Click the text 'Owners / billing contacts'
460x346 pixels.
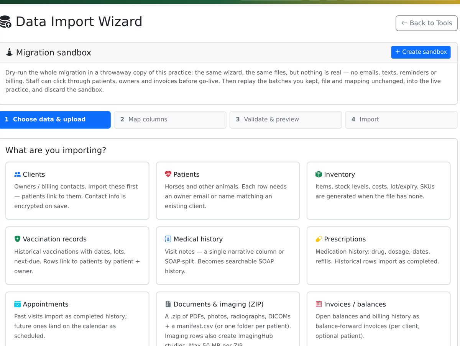(x=49, y=187)
